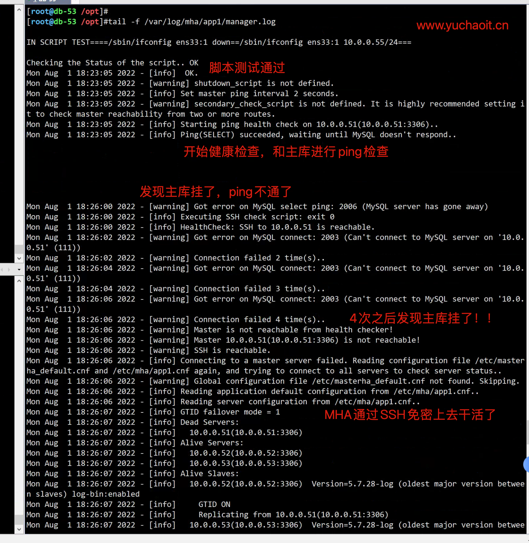Click the scroll-down arrow in the upper left pane
This screenshot has height=543, width=529.
19,258
